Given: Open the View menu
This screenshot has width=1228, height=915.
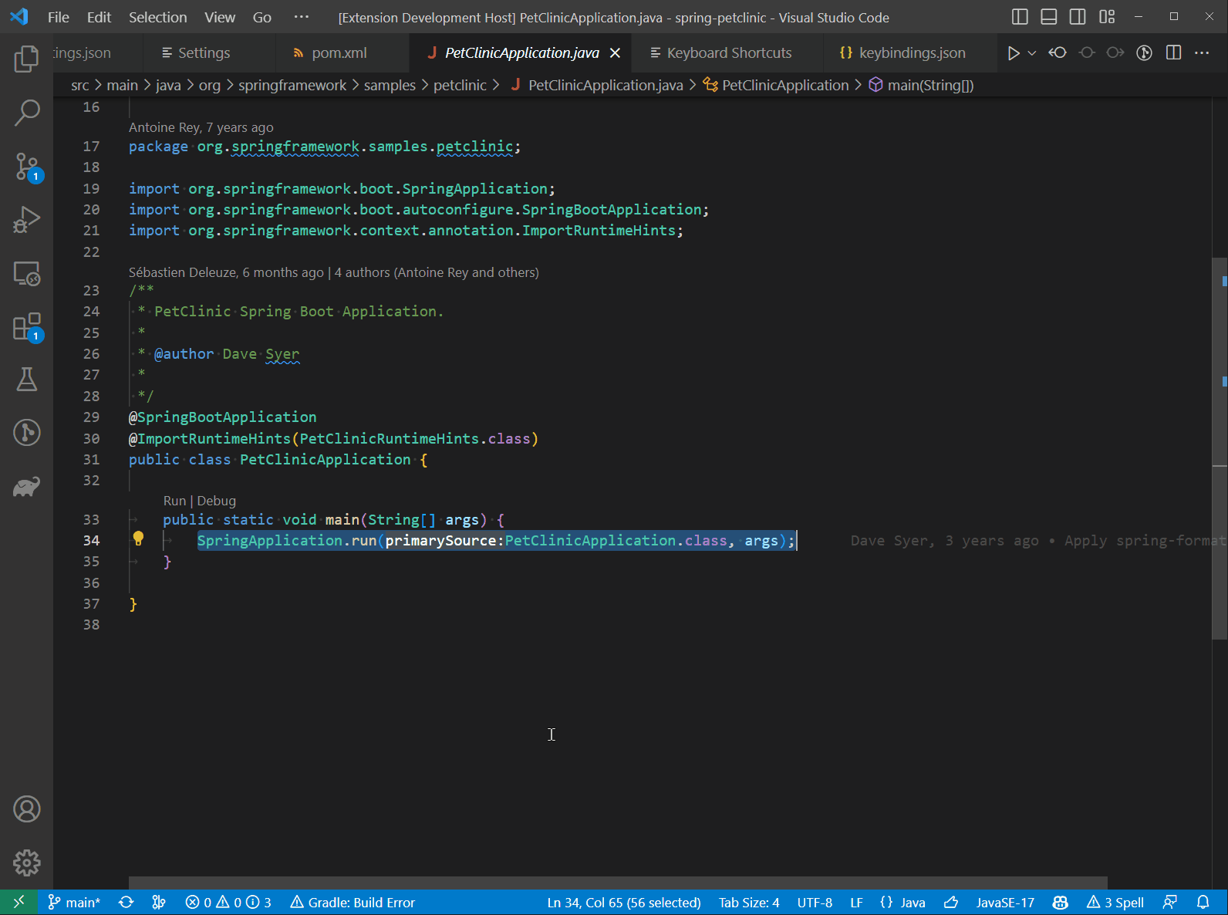Looking at the screenshot, I should [x=220, y=17].
